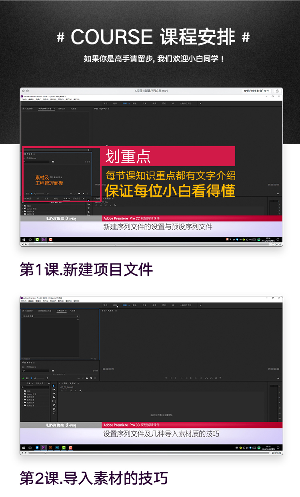Viewport: 300px width, 497px height.
Task: Click Export Frame camera icon in lesson 2 program monitor
Action: click(x=216, y=378)
